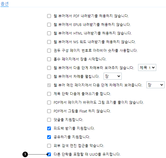Enable 댓글을 지원합니다 checkbox
The height and width of the screenshot is (158, 166).
pyautogui.click(x=49, y=120)
